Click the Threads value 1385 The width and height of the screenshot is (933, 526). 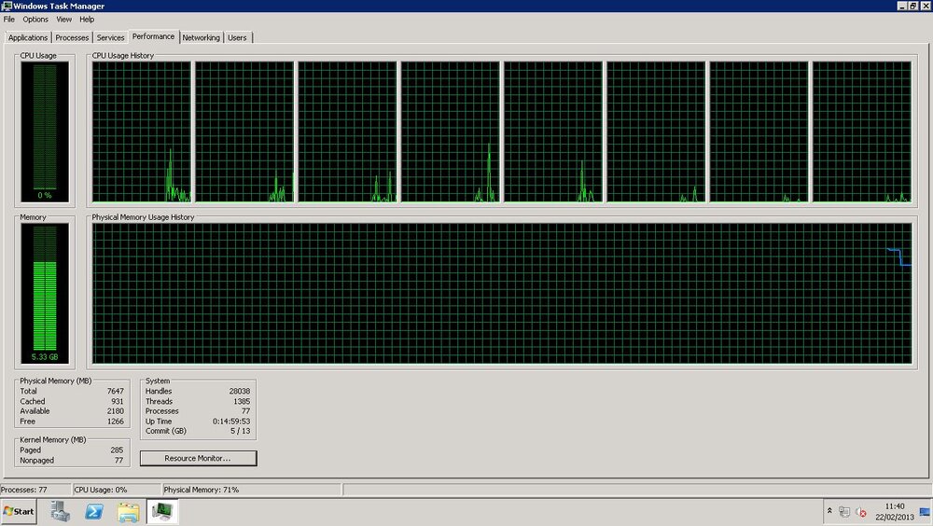[242, 401]
